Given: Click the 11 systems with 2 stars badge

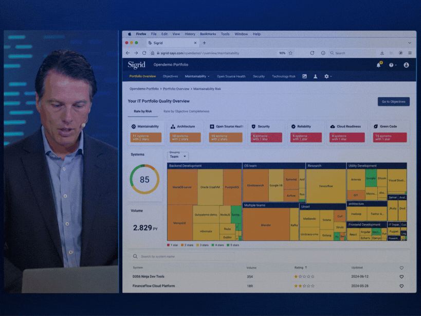Looking at the screenshot, I should 146,137.
